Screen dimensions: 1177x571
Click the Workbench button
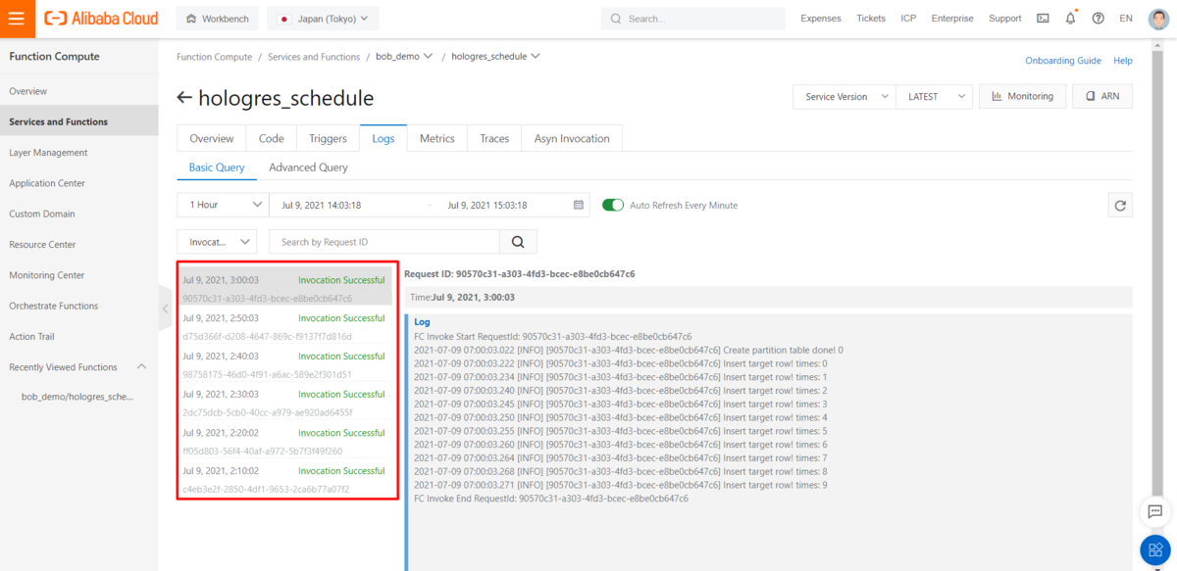click(218, 18)
